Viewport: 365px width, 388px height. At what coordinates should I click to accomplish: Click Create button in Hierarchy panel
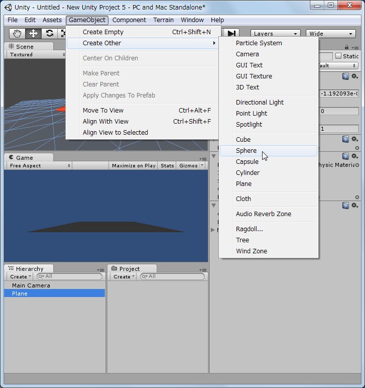coord(20,277)
